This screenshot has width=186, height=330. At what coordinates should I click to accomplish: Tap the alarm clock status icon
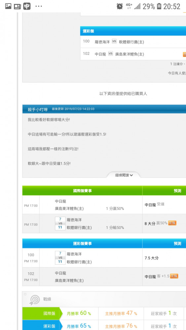tap(120, 6)
